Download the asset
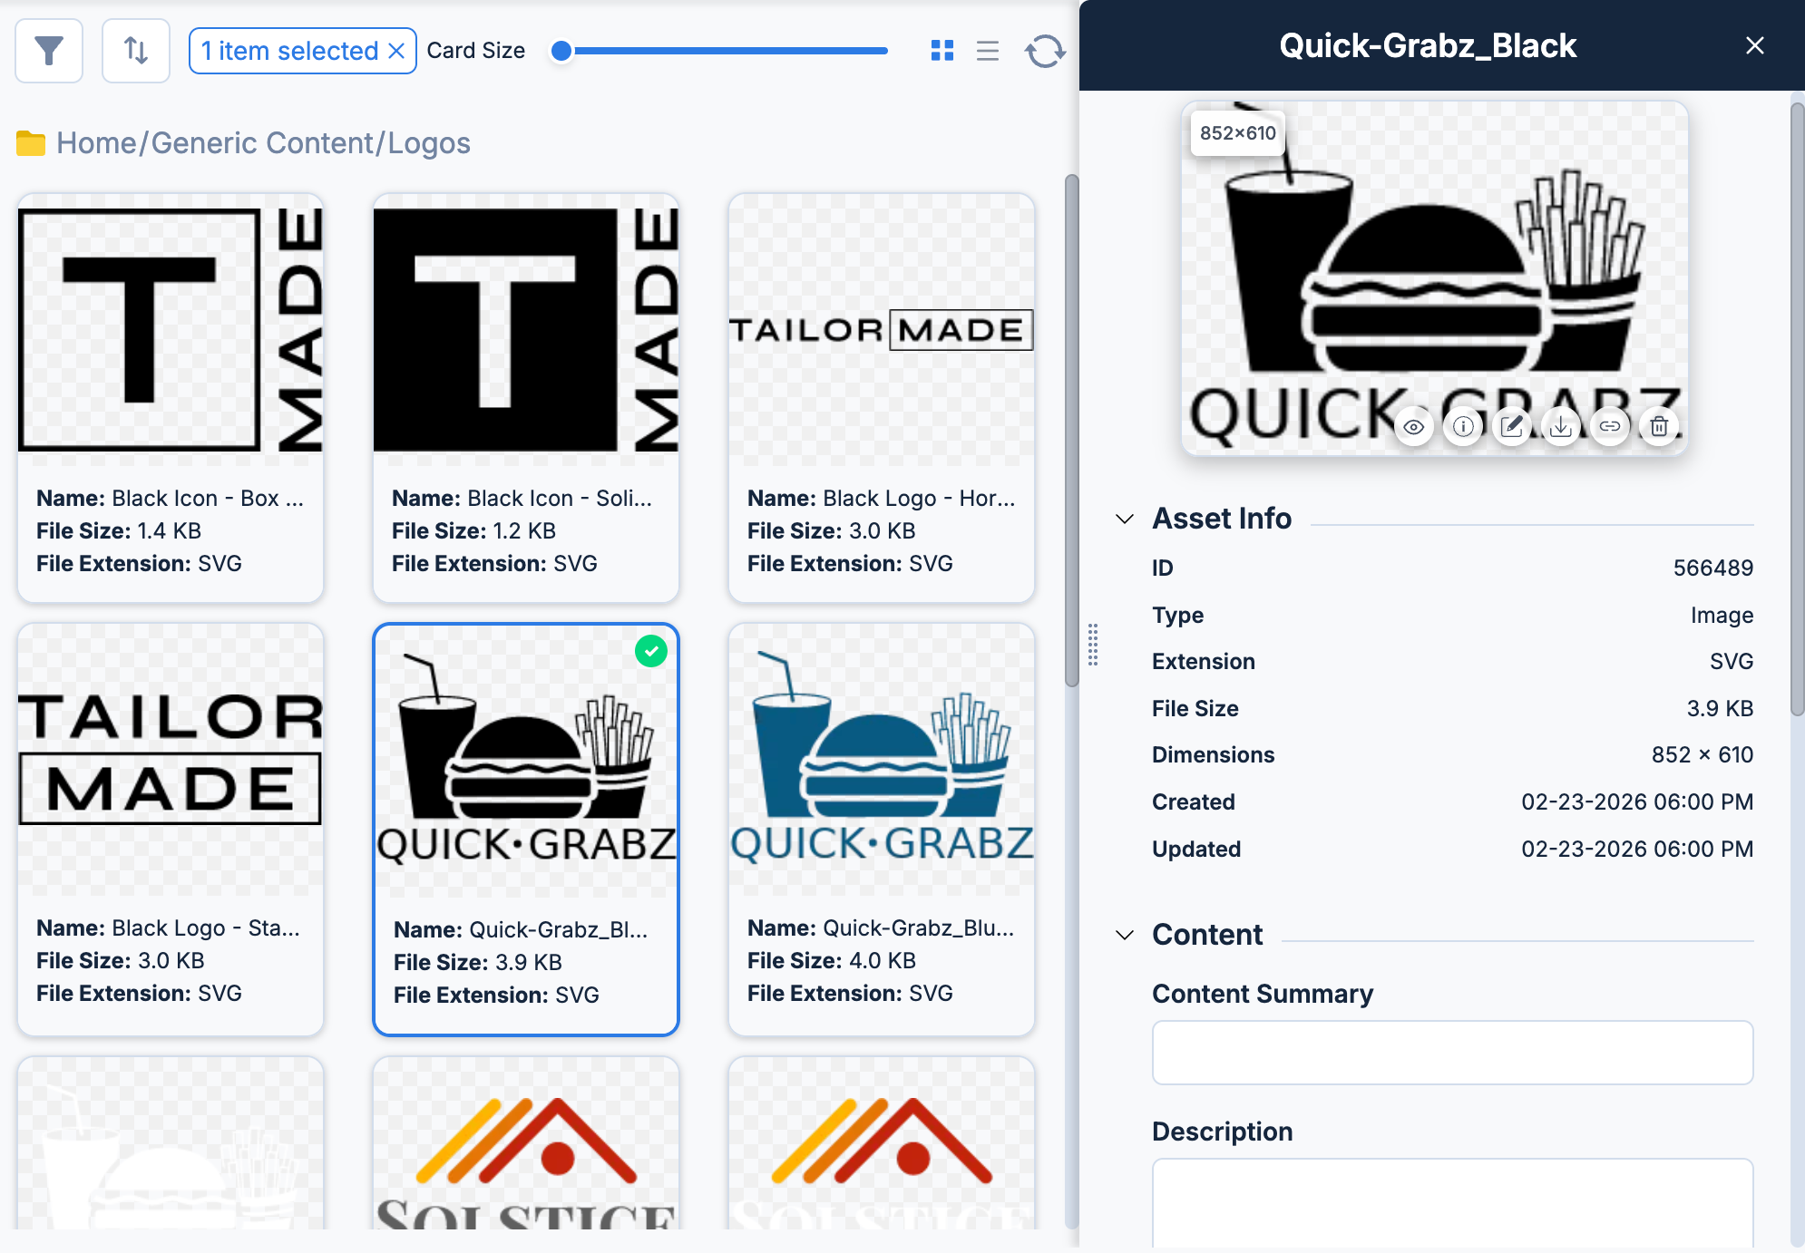The image size is (1805, 1253). point(1561,426)
